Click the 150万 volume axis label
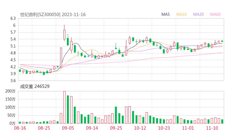 pos(10,99)
